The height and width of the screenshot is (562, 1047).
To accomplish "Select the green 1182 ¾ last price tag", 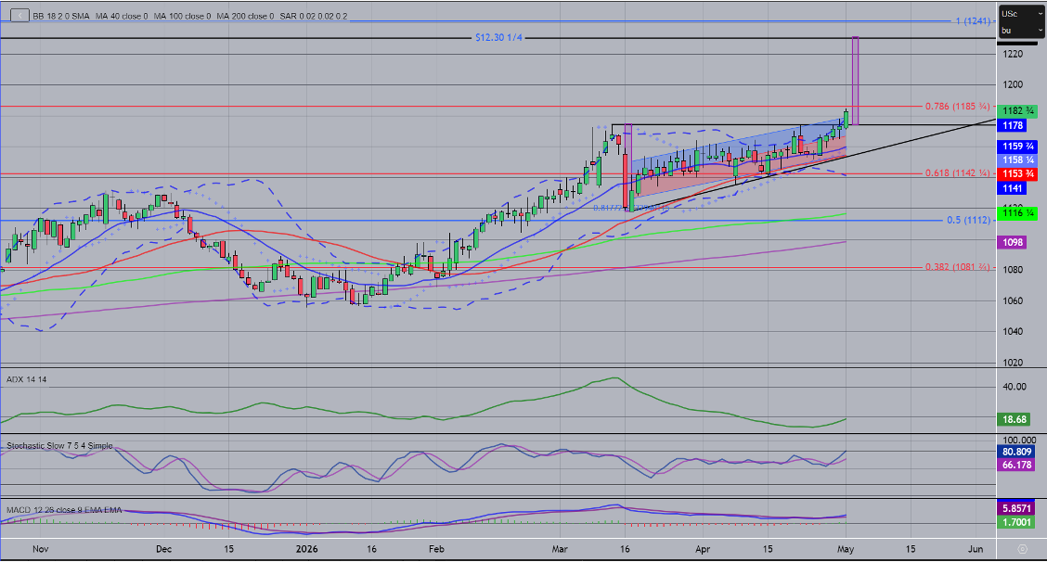I will (1017, 111).
